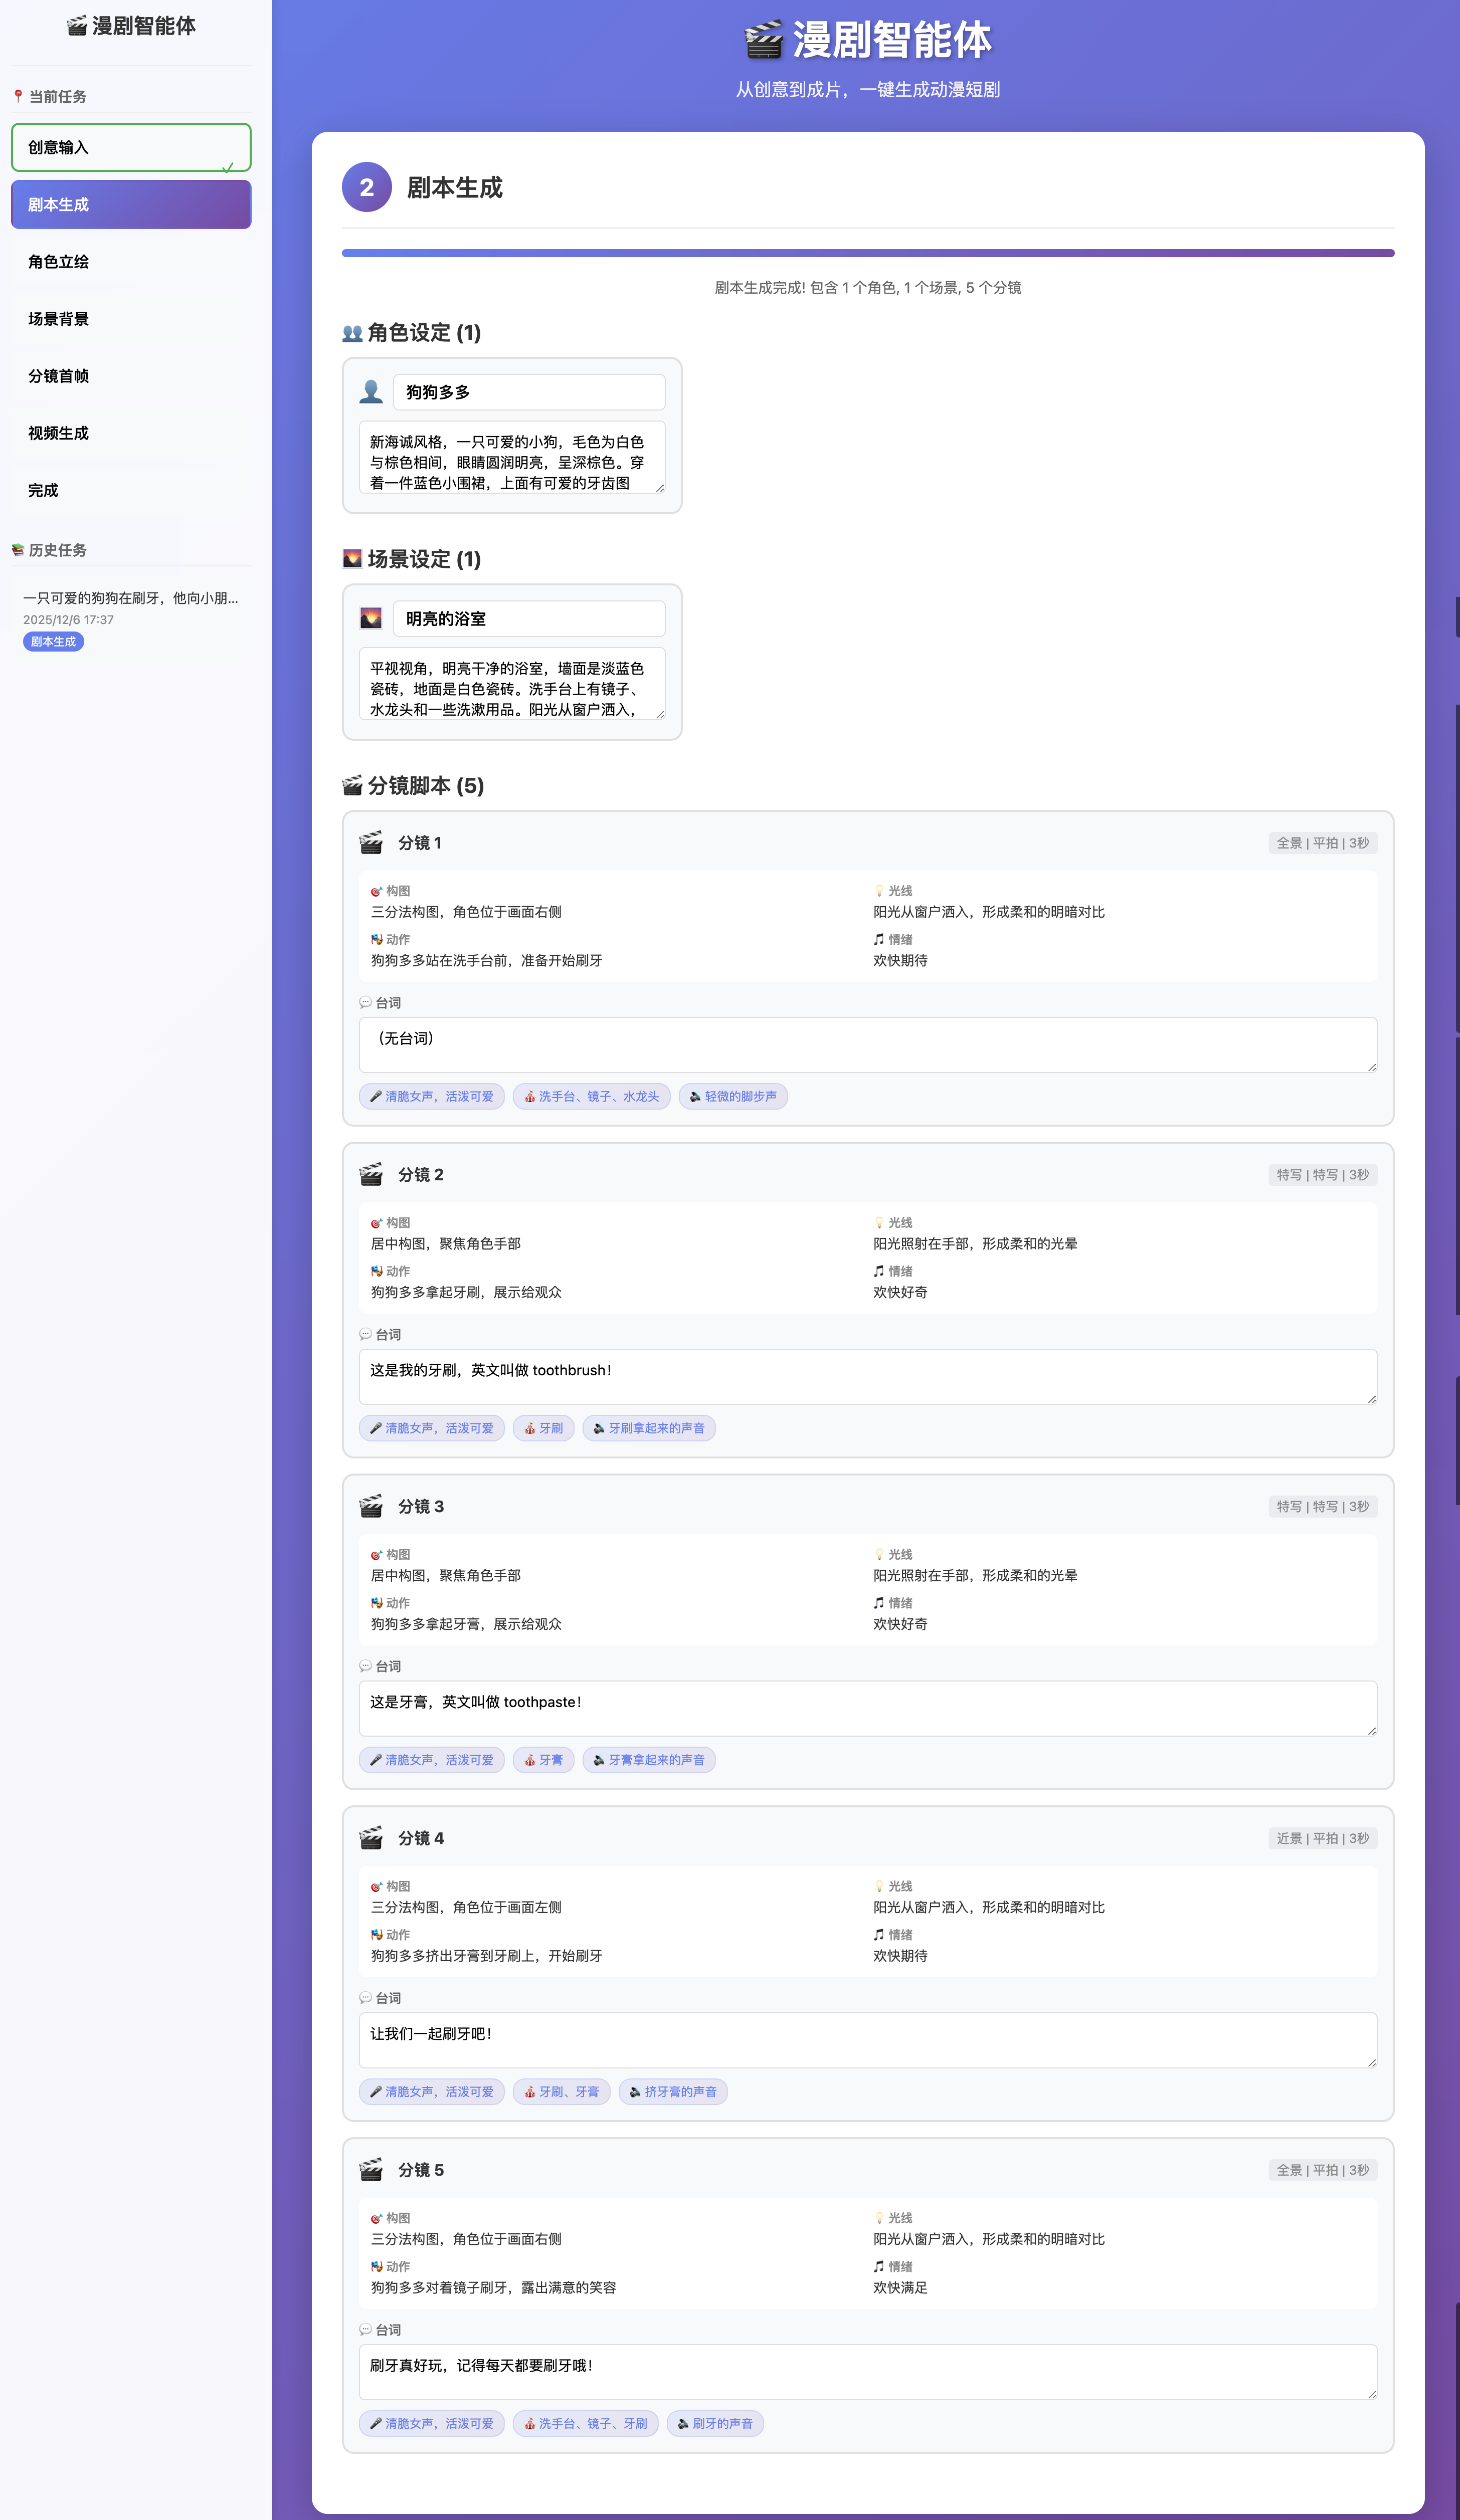
Task: Click the script generation progress bar
Action: tap(867, 253)
